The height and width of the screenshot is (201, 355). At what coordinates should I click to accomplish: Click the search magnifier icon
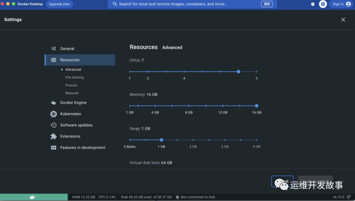(x=115, y=4)
